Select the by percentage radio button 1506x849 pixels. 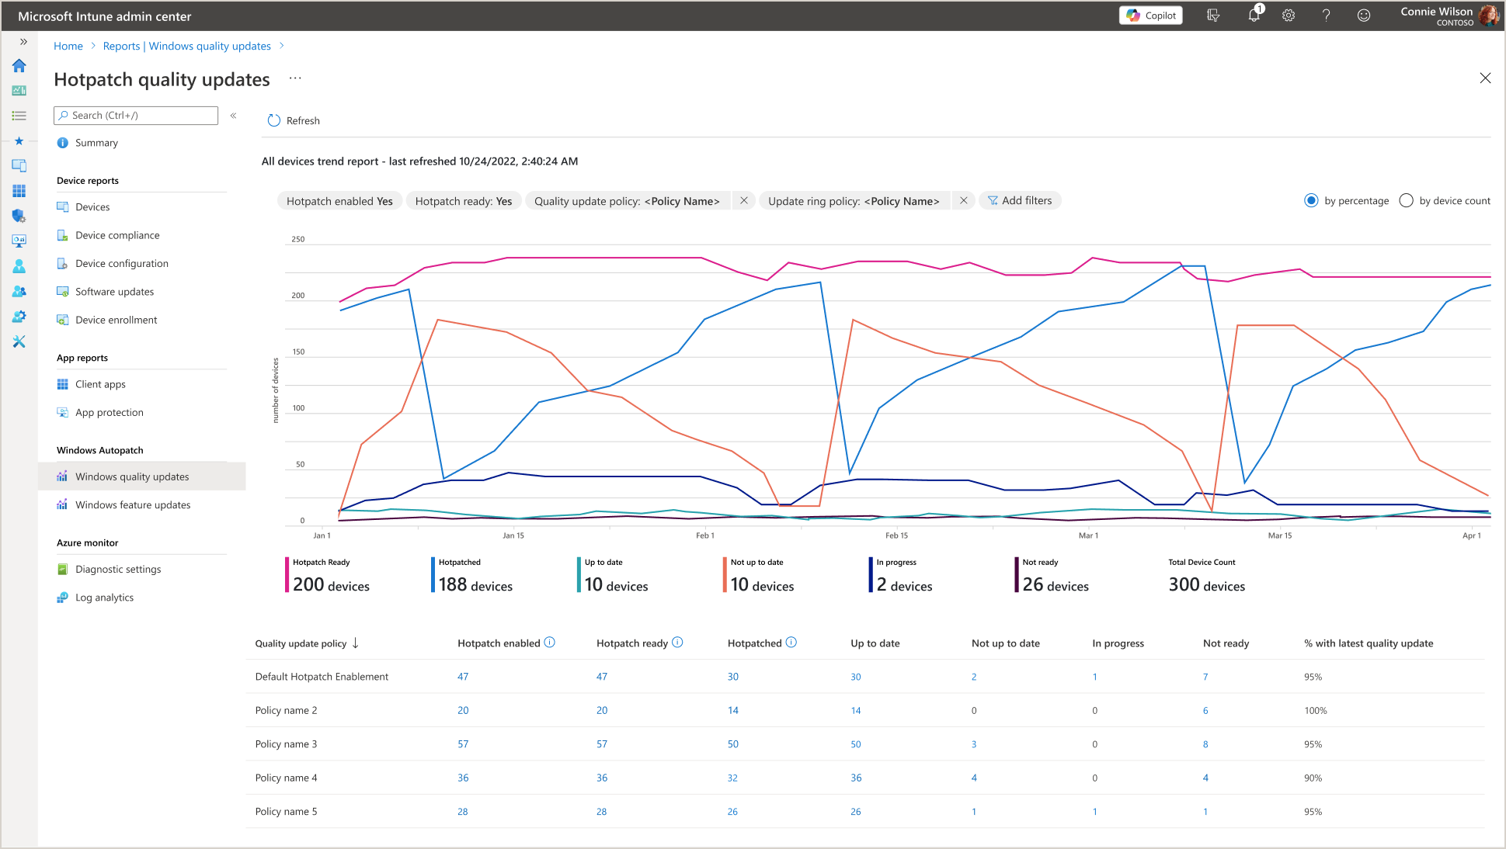[x=1312, y=200]
